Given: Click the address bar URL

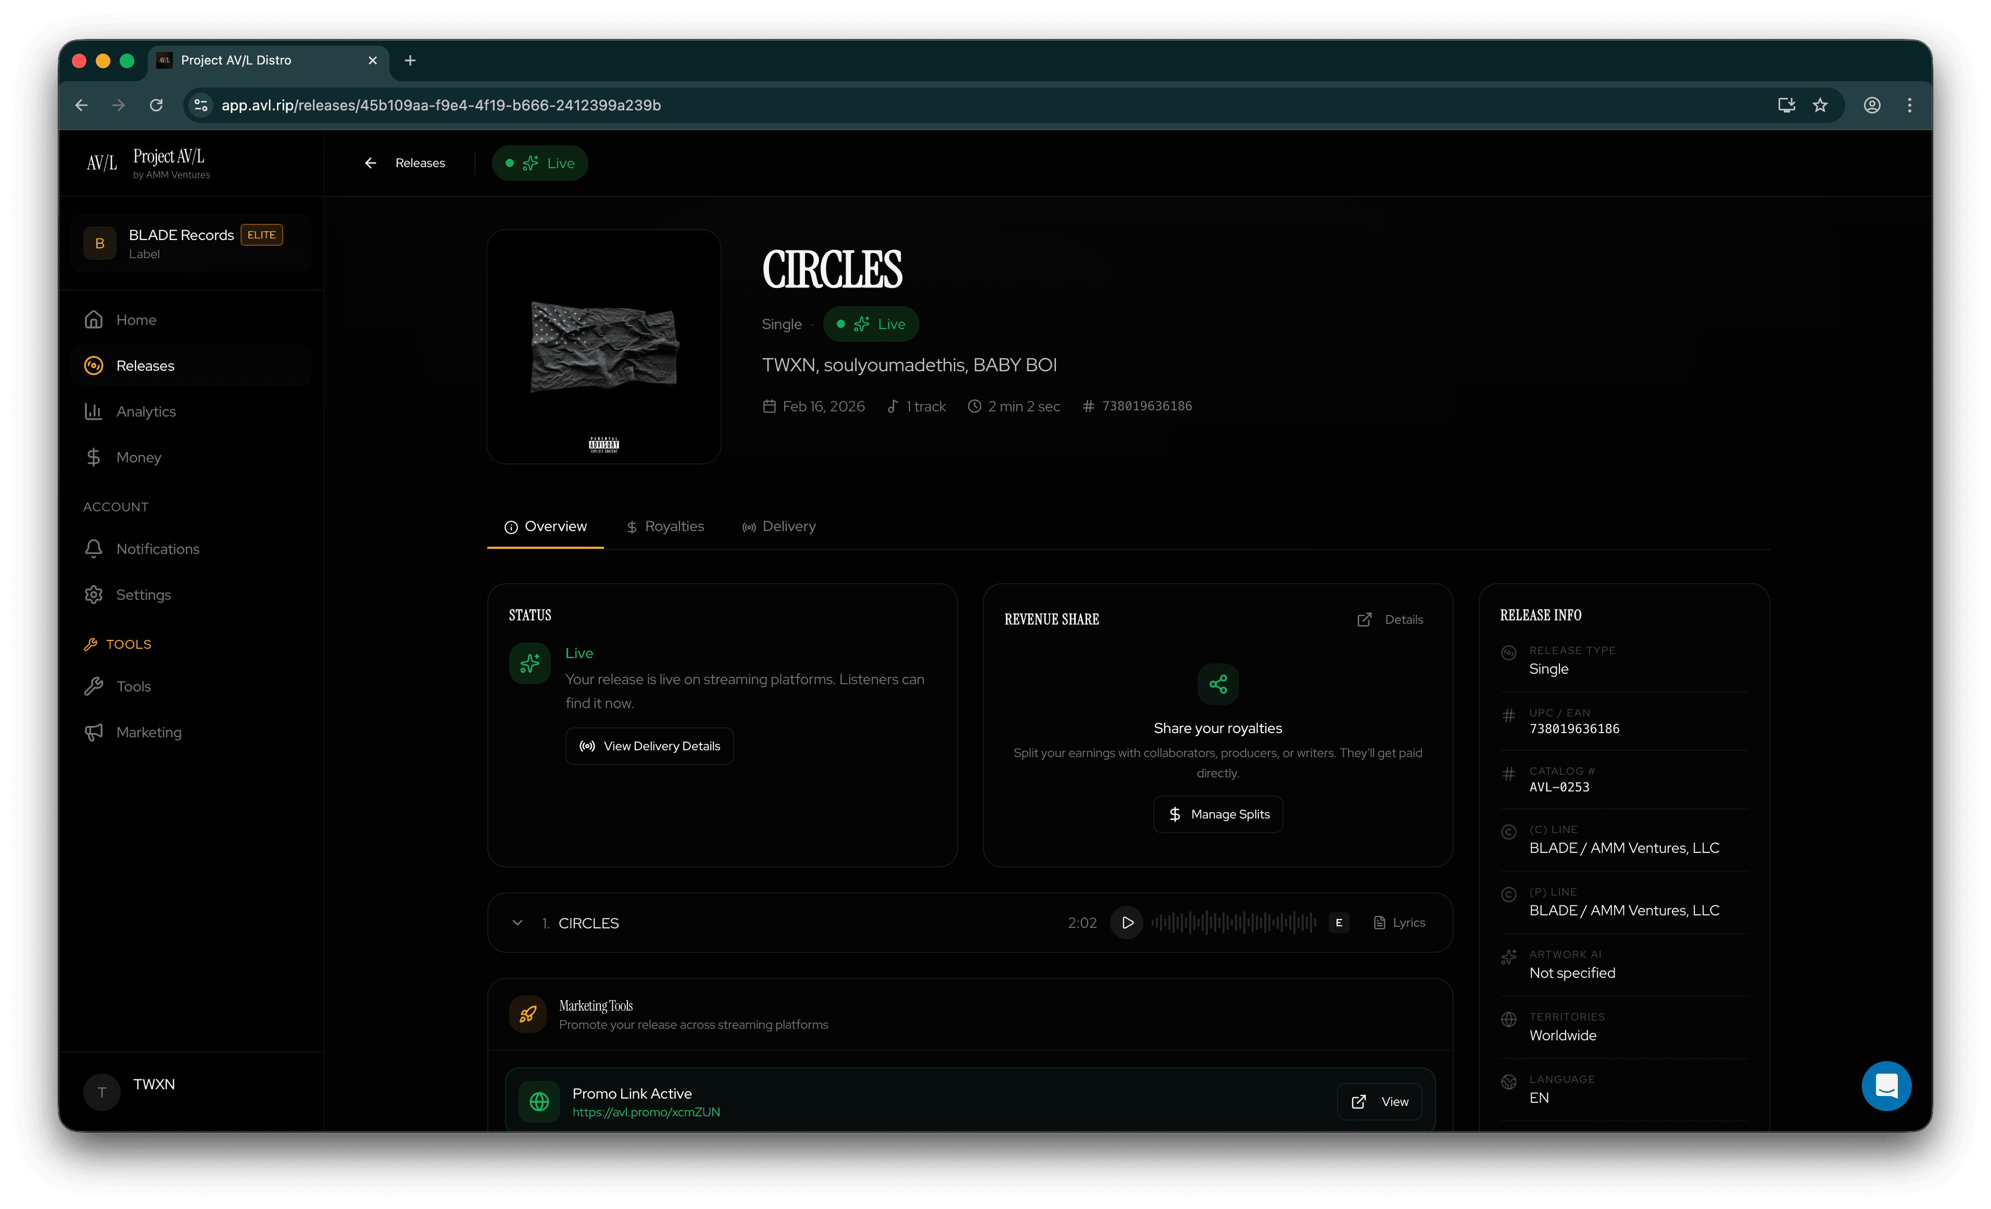Looking at the screenshot, I should tap(441, 105).
